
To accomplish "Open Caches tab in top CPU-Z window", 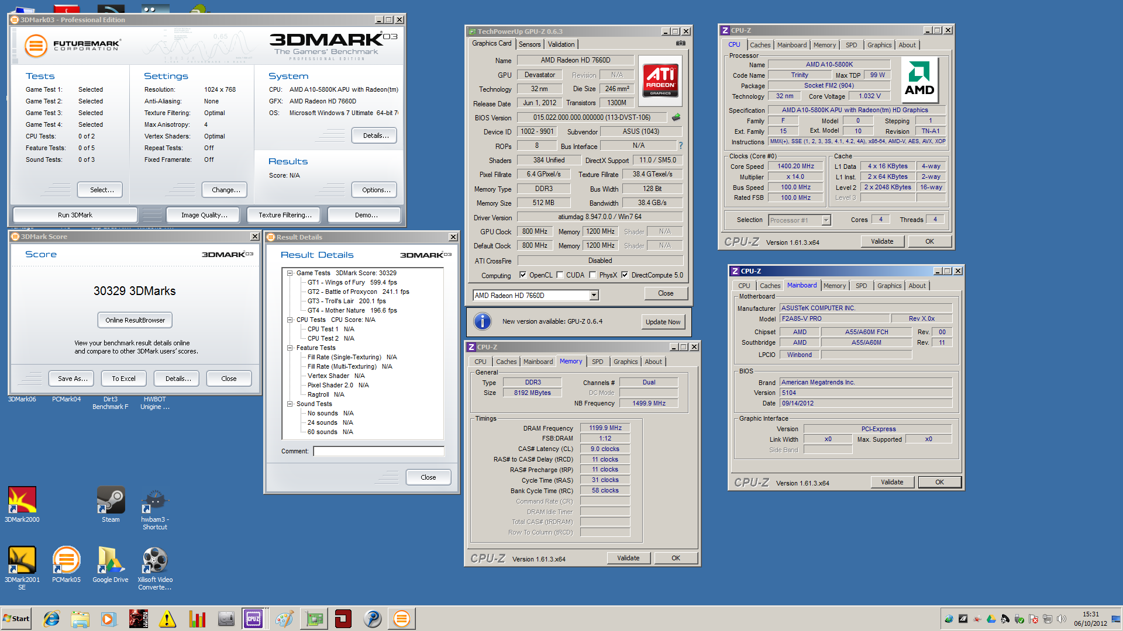I will (x=760, y=45).
